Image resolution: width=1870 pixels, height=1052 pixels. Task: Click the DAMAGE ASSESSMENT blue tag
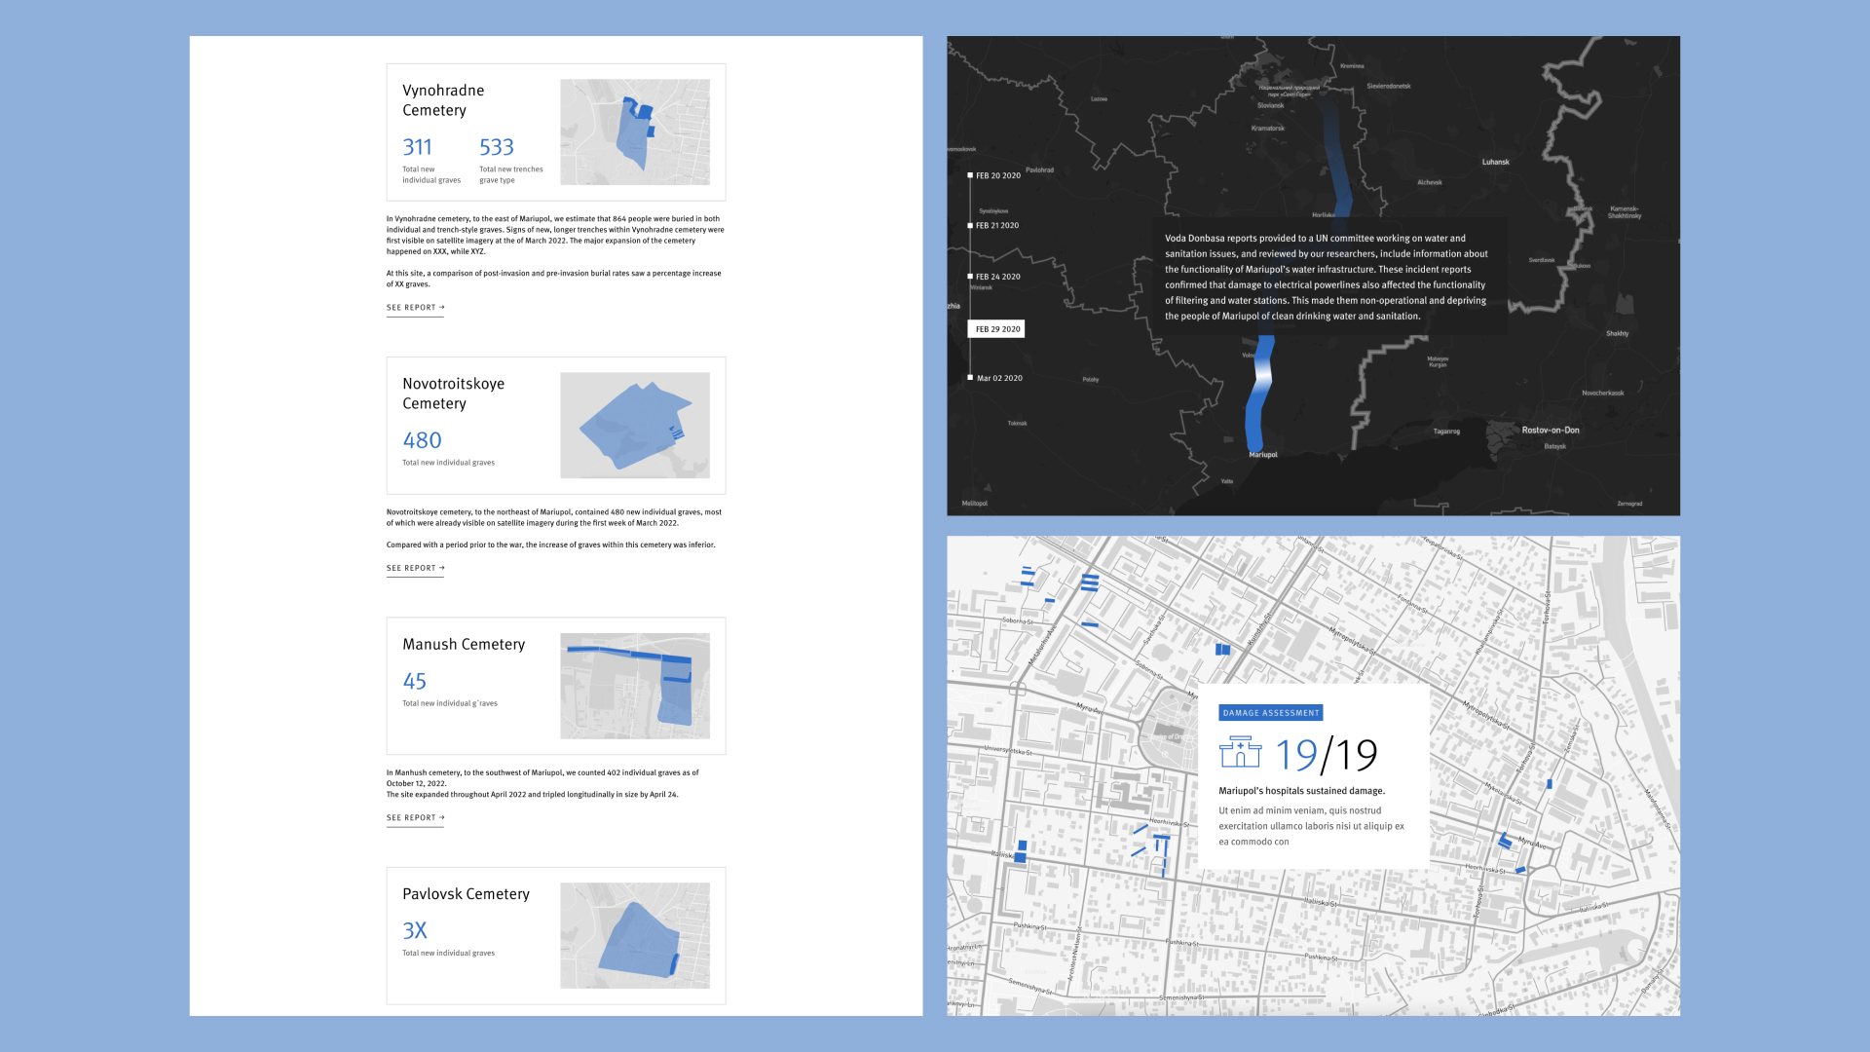click(1270, 713)
